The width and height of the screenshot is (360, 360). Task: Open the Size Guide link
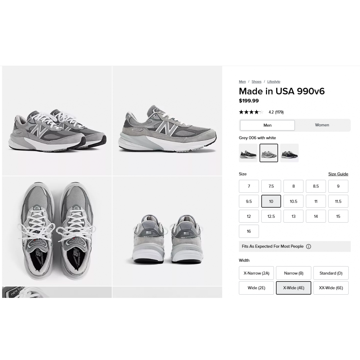338,174
